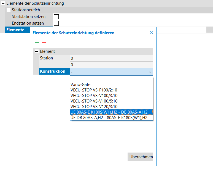Enable the Startstation setzen checkbox
Viewport: 213px width, 173px height.
[56, 17]
